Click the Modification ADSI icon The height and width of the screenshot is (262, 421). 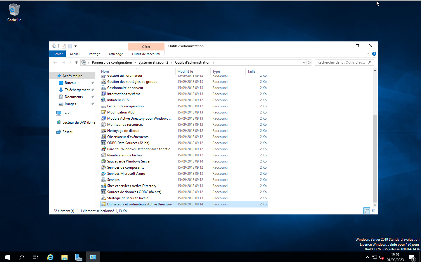click(x=103, y=112)
